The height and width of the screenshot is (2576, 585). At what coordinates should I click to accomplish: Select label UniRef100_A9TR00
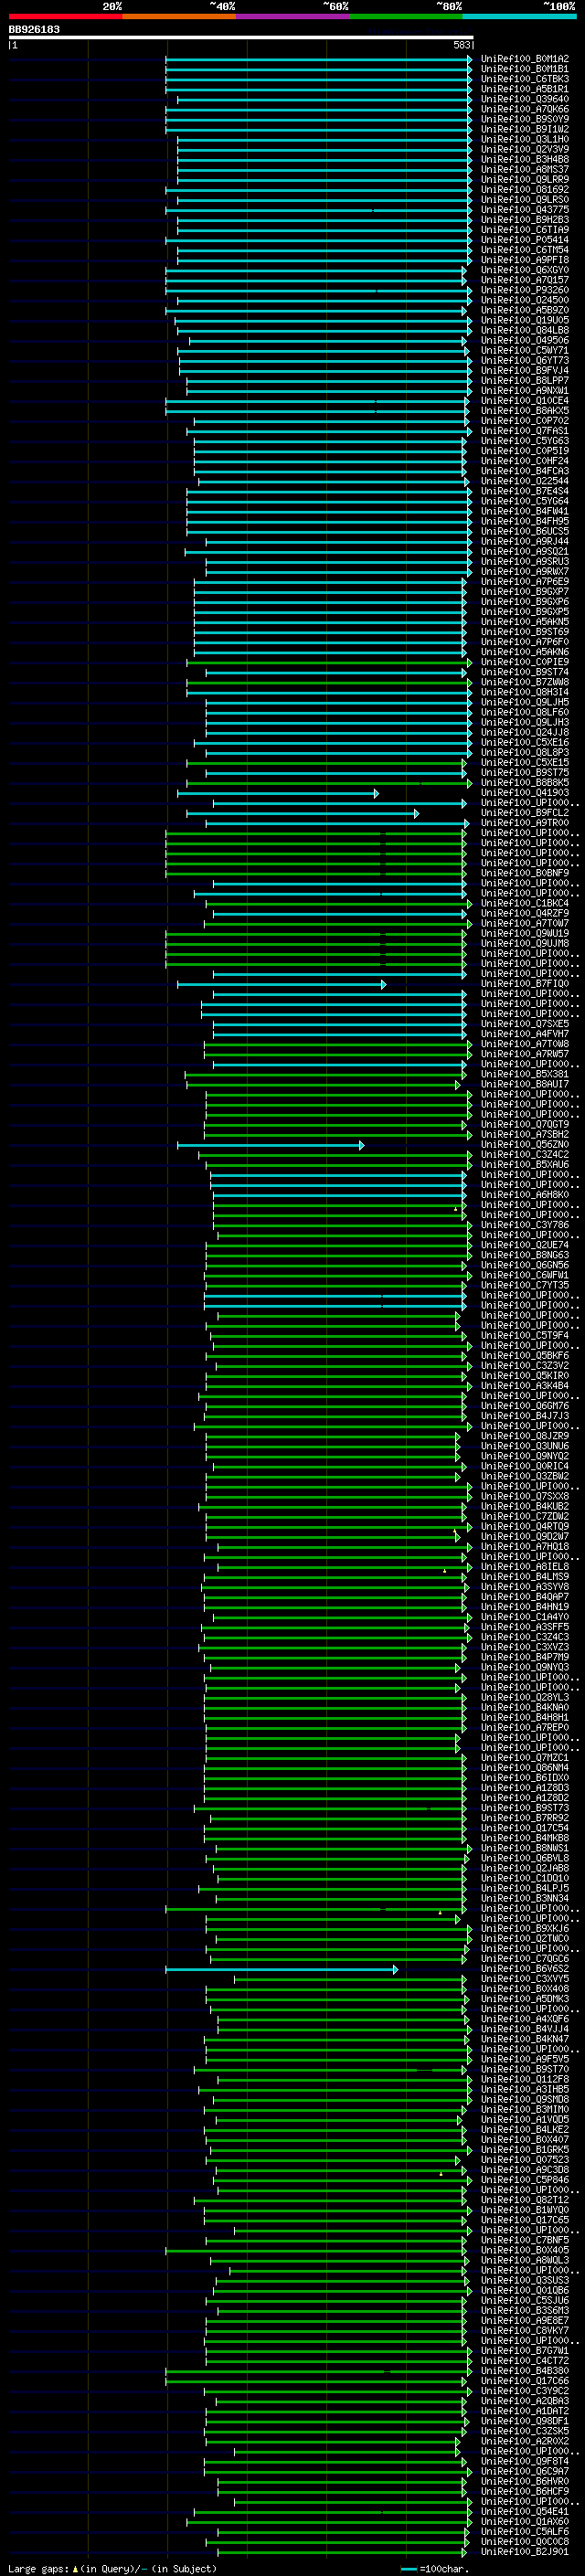tap(525, 823)
